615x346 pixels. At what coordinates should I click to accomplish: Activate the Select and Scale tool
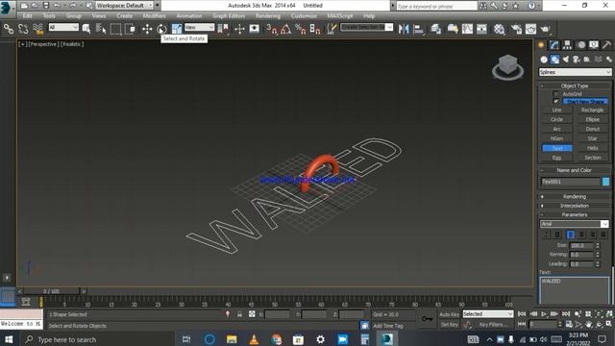coord(177,29)
